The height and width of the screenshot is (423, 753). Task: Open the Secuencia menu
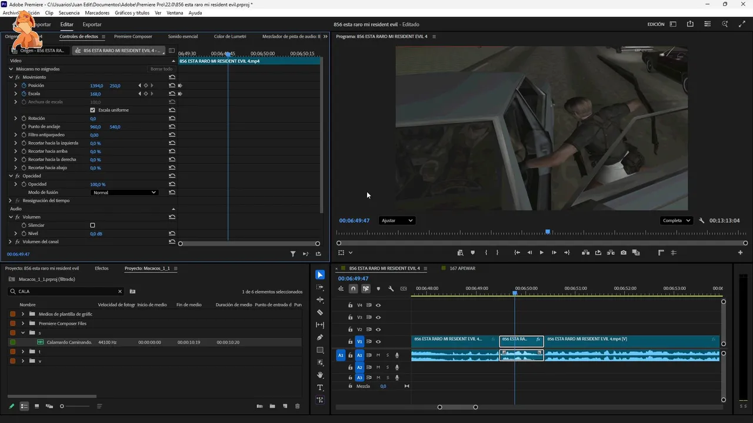(69, 13)
